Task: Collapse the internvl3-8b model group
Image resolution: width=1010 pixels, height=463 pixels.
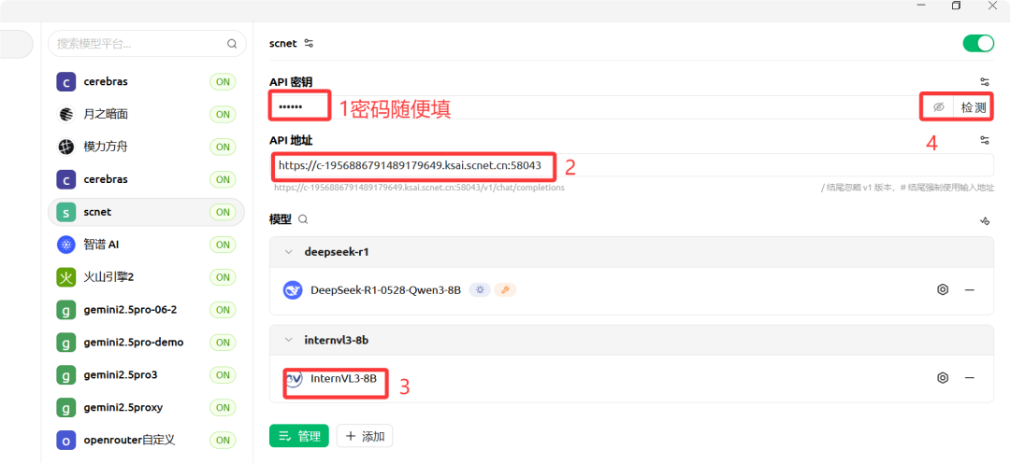Action: coord(289,340)
